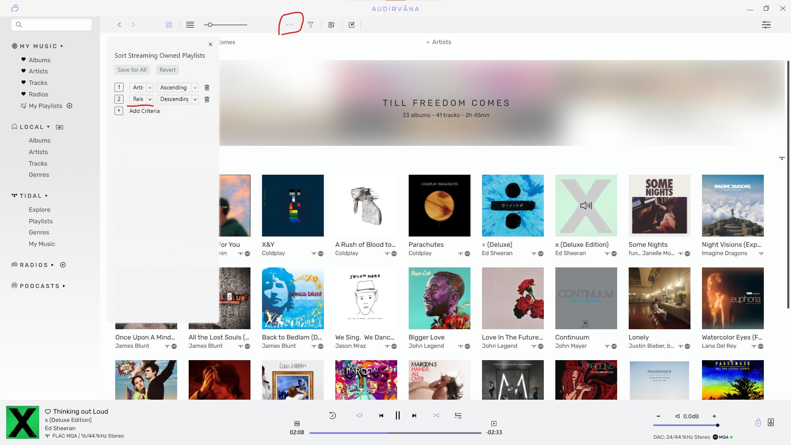Seek within the track progress bar
The image size is (791, 445).
coord(395,433)
